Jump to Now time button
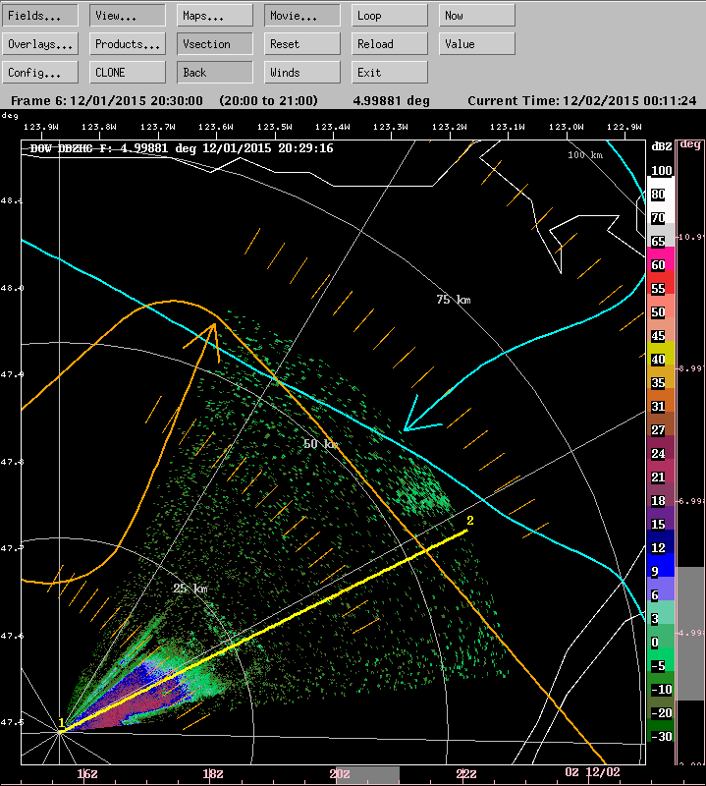This screenshot has height=786, width=706. pos(477,16)
